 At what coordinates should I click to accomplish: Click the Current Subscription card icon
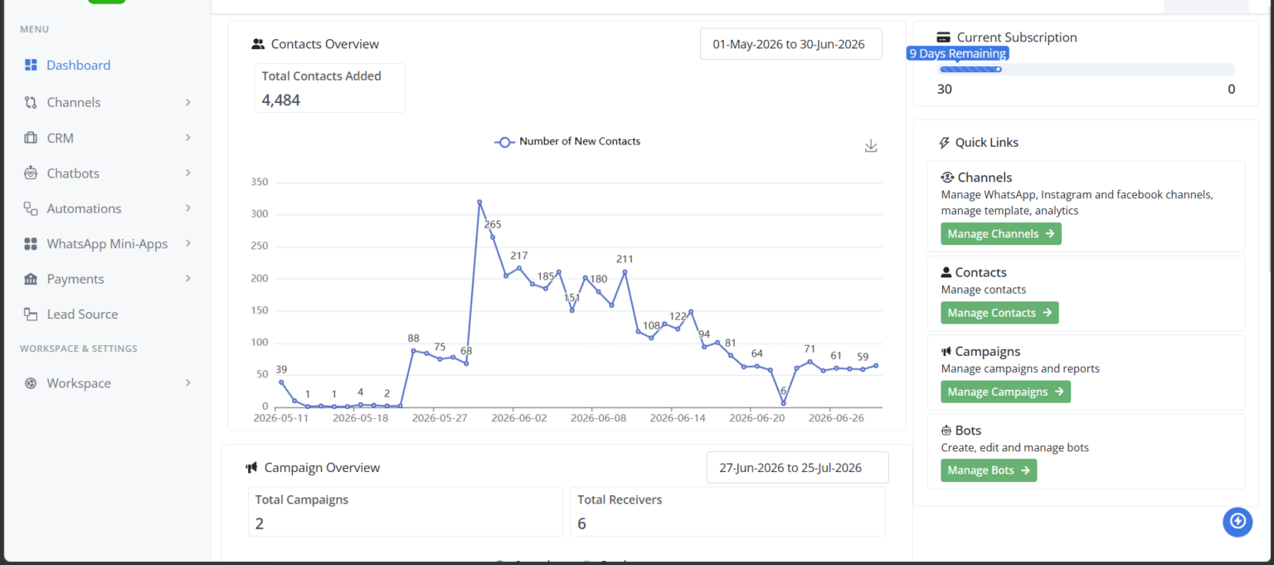tap(943, 37)
